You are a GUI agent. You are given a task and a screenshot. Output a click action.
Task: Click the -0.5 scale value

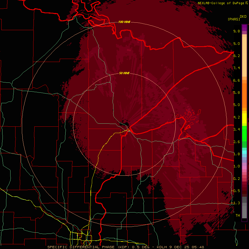tap(236, 191)
